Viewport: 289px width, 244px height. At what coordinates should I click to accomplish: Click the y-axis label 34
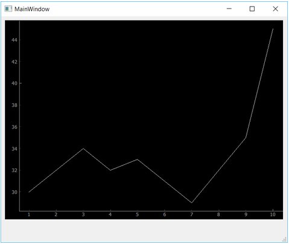pyautogui.click(x=14, y=149)
